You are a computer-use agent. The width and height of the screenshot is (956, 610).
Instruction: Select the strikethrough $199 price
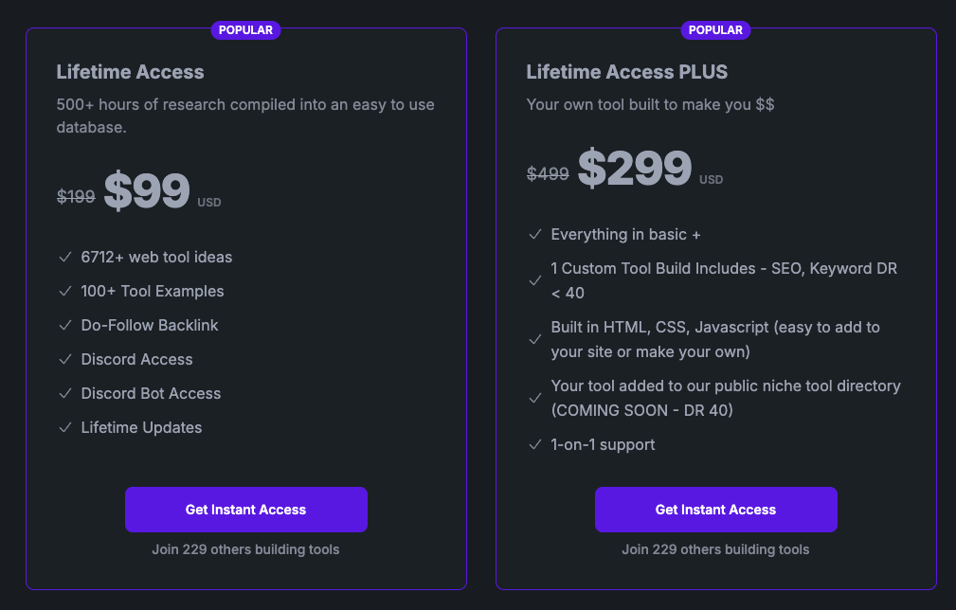pos(76,196)
